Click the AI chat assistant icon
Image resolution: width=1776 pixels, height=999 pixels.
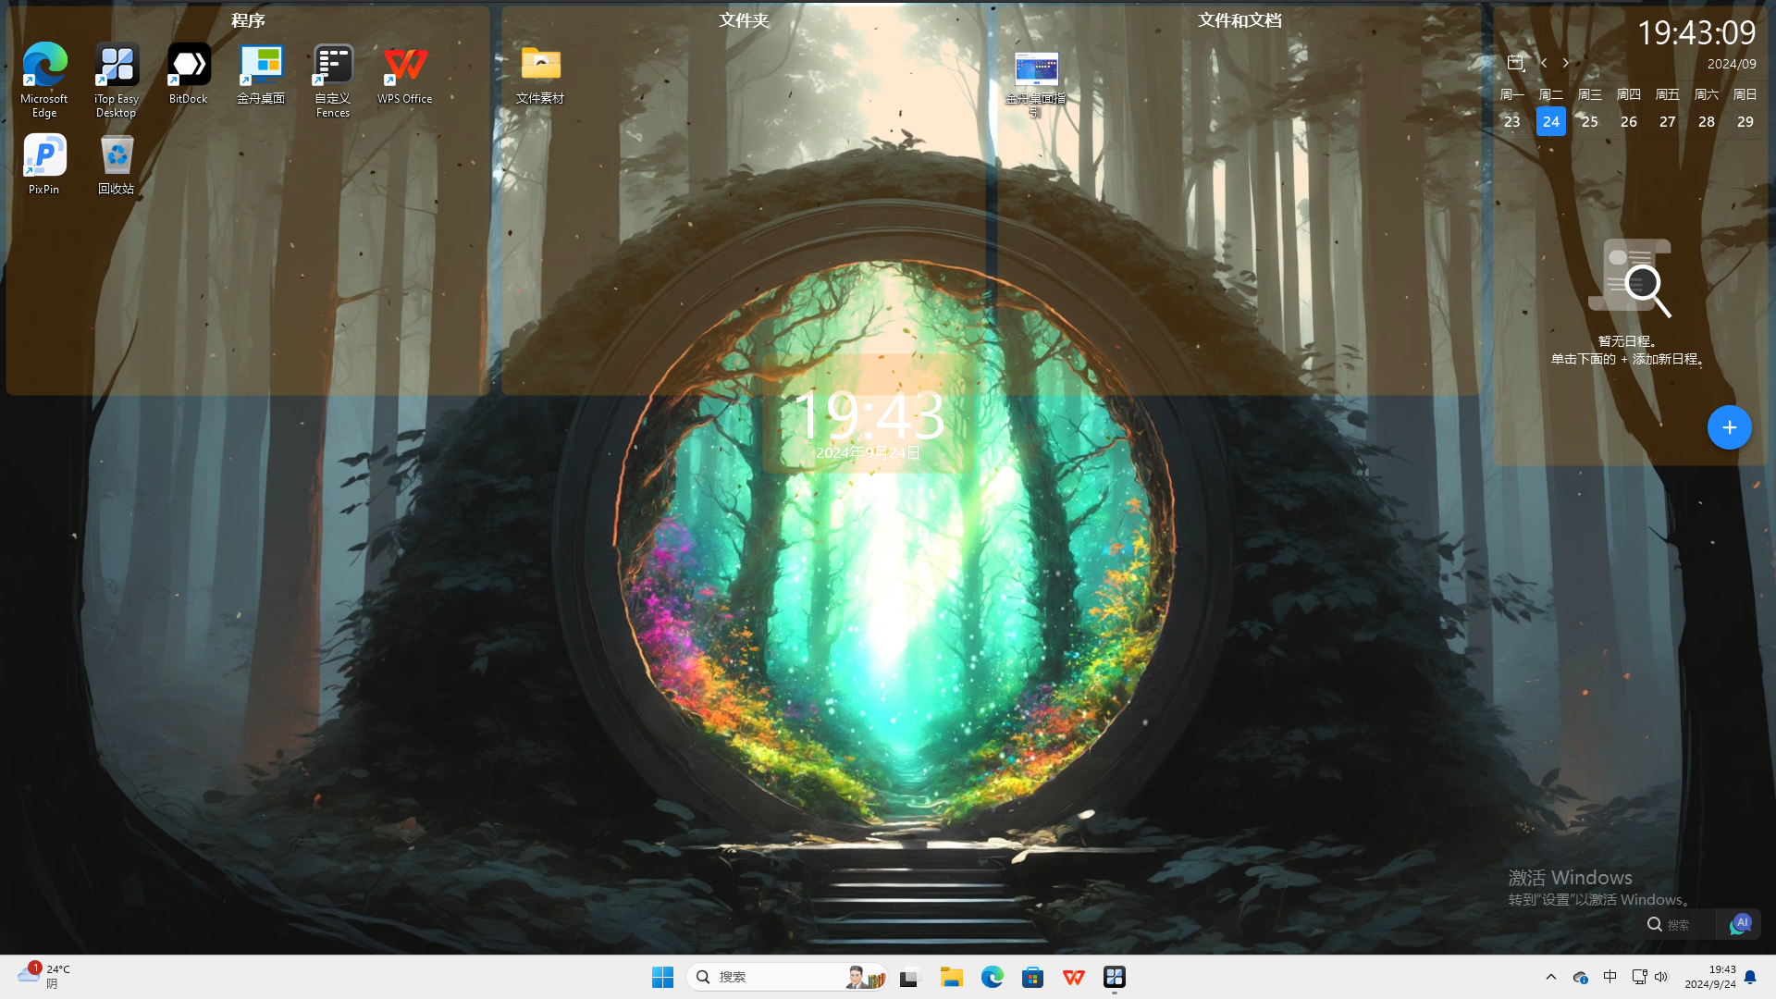point(1740,923)
